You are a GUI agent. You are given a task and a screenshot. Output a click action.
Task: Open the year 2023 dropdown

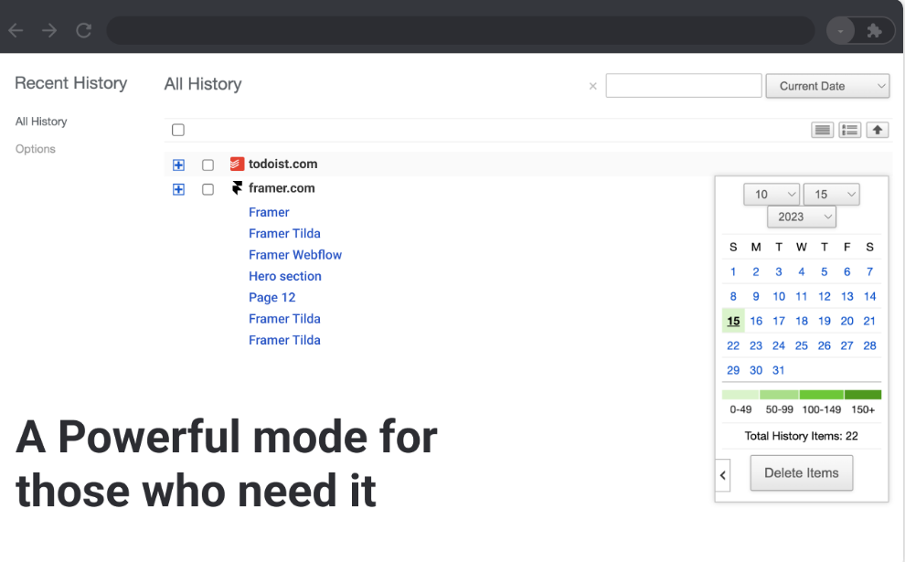801,217
